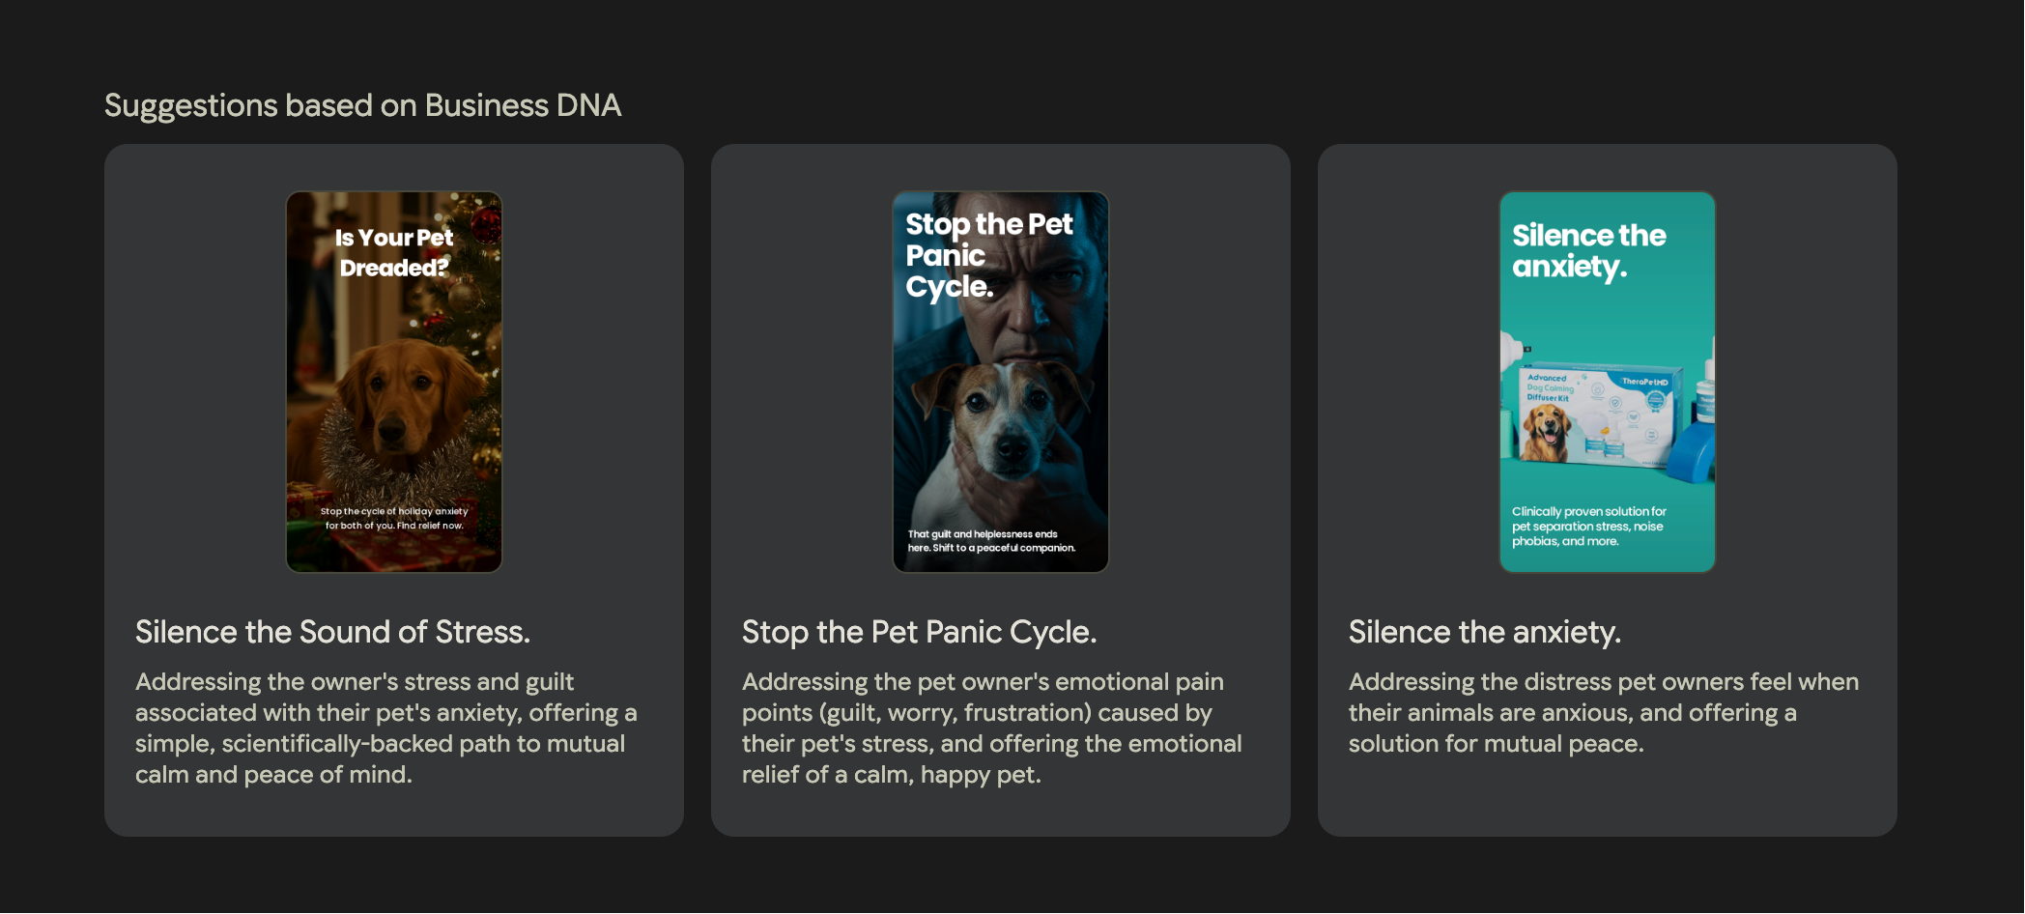The height and width of the screenshot is (914, 2025).
Task: Click the 'Stop the Pet Panic Cycle.' card title
Action: pos(919,632)
